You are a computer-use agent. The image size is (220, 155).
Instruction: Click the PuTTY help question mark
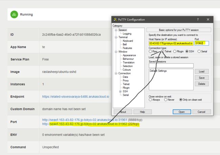tap(198, 20)
